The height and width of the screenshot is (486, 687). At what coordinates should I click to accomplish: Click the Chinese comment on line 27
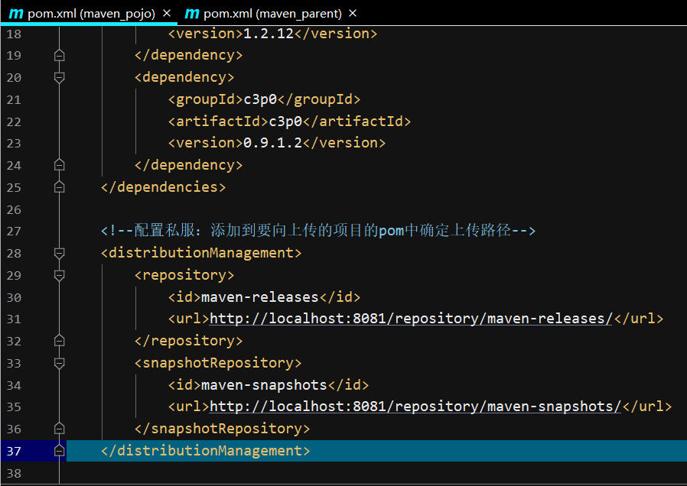(x=318, y=231)
